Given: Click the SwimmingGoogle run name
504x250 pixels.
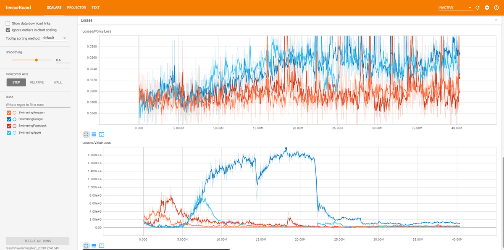Looking at the screenshot, I should [x=31, y=119].
